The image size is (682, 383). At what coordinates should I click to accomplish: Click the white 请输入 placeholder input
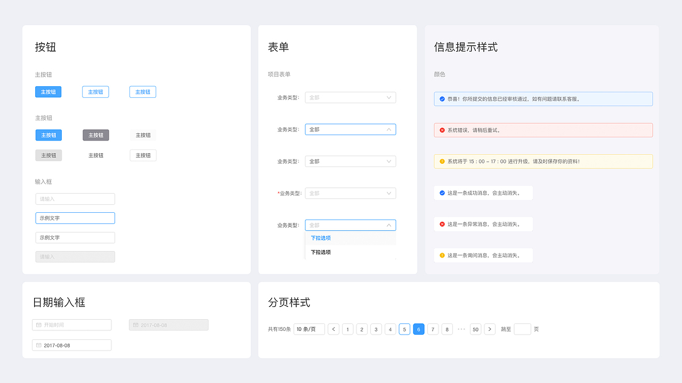tap(75, 199)
